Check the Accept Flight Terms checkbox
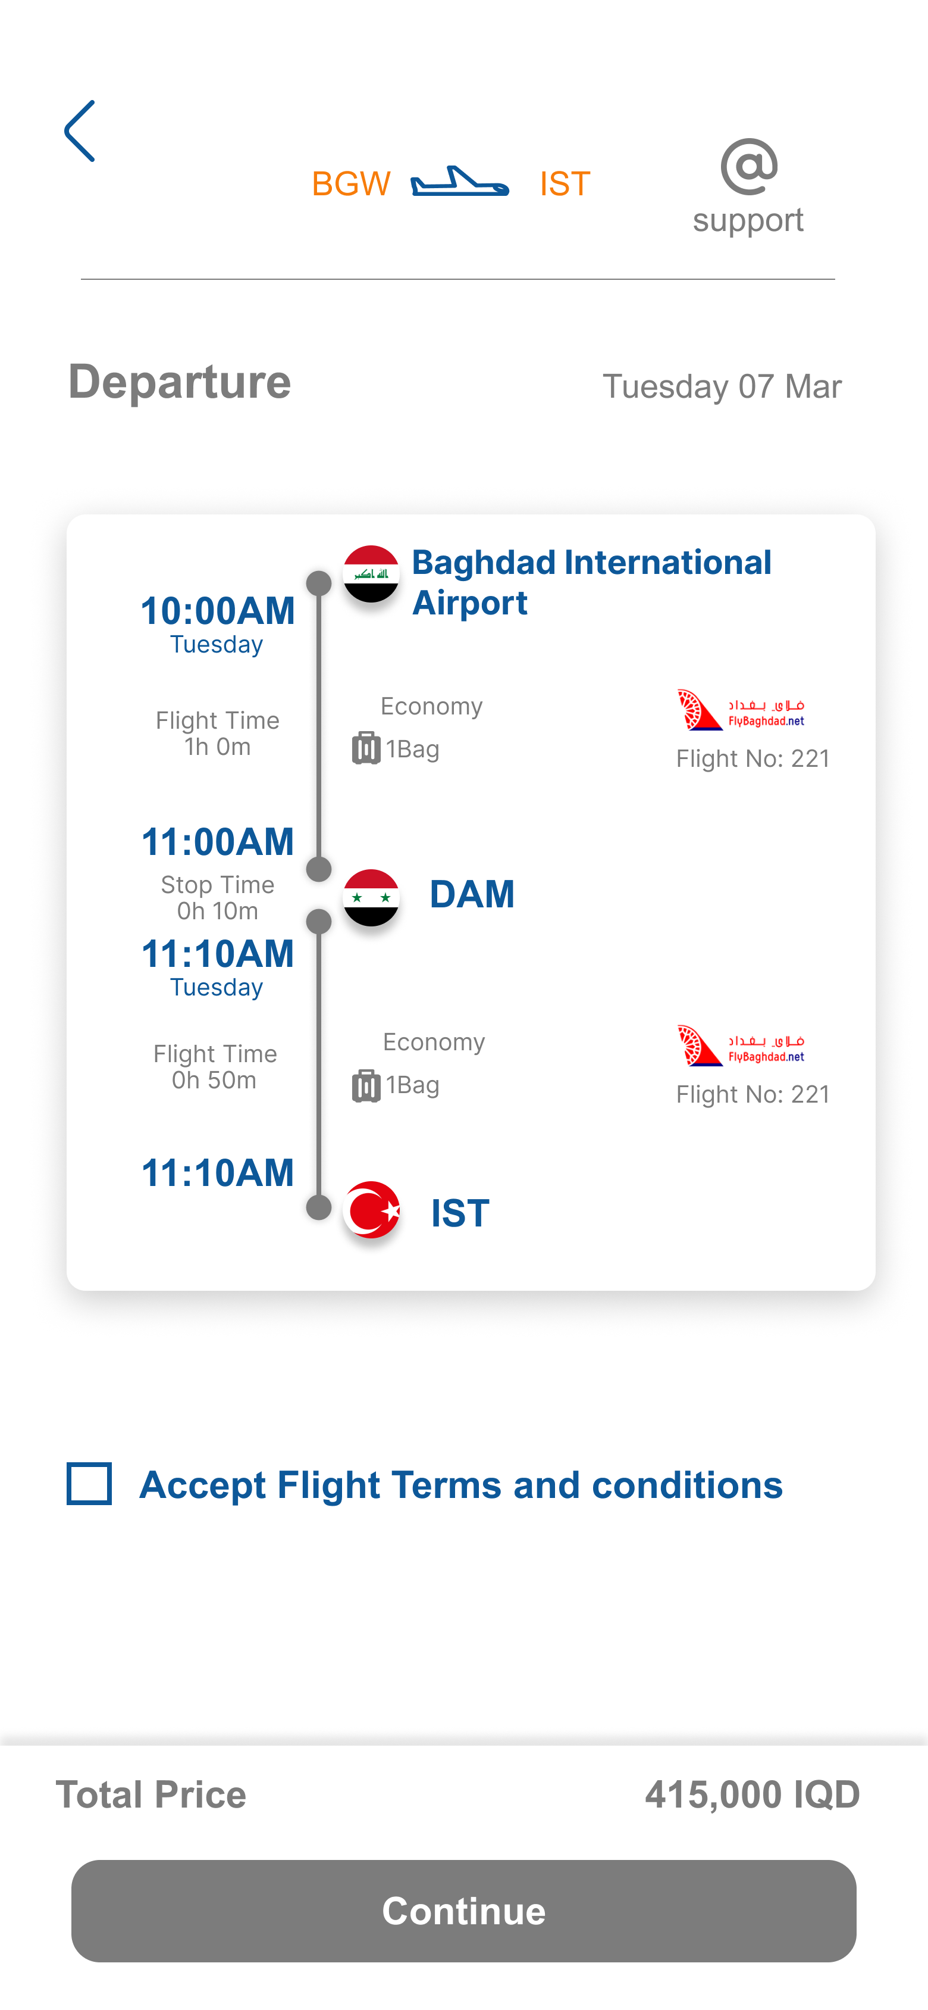 [x=89, y=1483]
